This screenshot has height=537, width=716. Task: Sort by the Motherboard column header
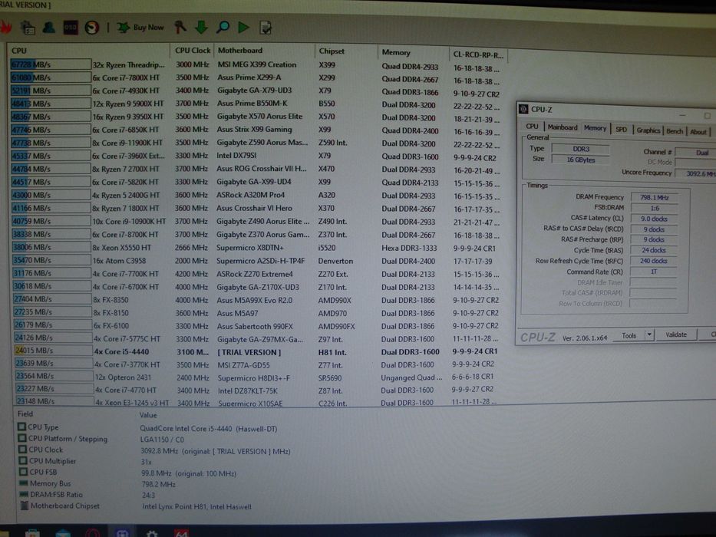[x=265, y=51]
